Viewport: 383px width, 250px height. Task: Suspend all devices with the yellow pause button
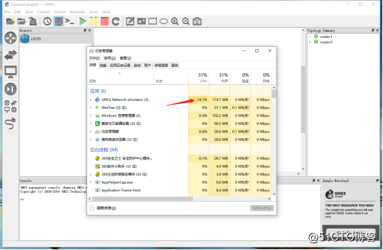coord(93,21)
